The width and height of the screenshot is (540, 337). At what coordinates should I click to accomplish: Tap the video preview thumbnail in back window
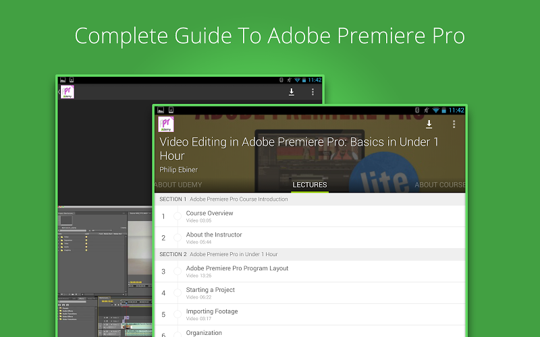(x=140, y=247)
